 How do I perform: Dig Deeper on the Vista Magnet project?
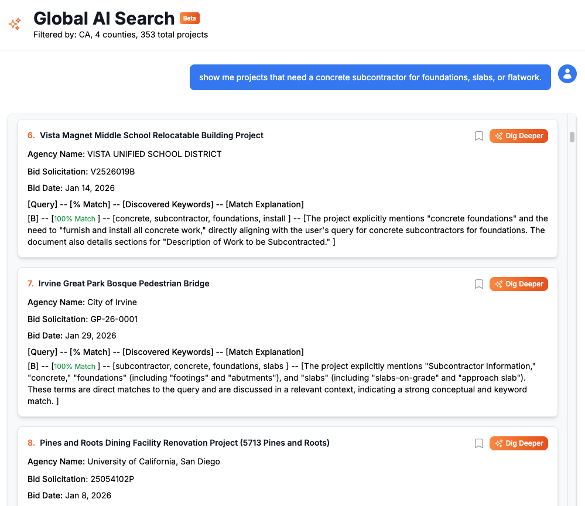[x=519, y=135]
